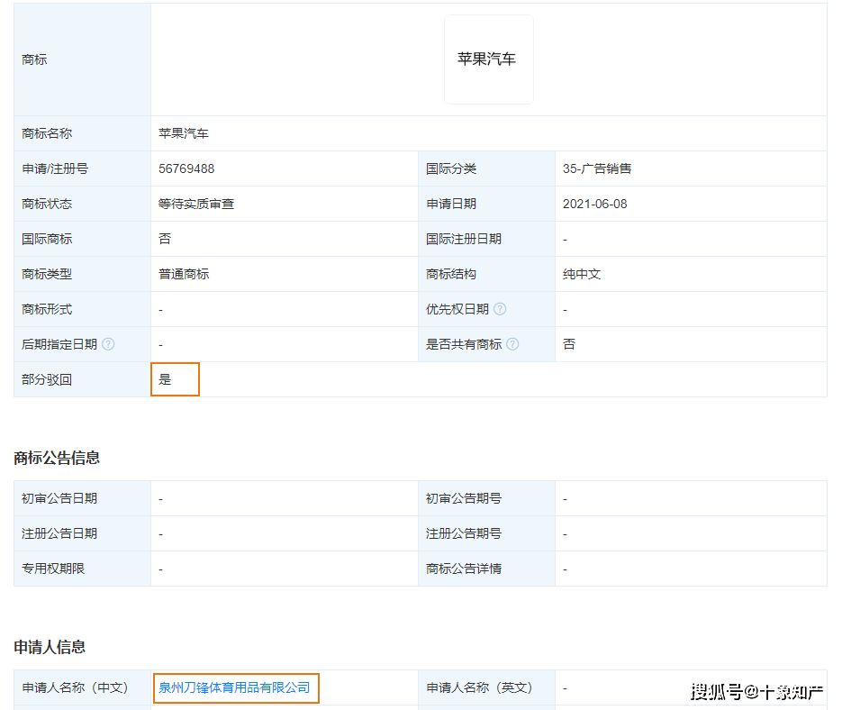Click the 商标名称 value 苹果汽车
This screenshot has height=710, width=842.
tap(184, 133)
